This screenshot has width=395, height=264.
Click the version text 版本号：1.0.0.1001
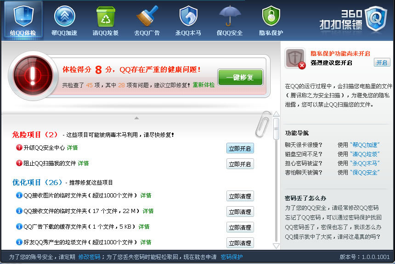[x=365, y=257]
